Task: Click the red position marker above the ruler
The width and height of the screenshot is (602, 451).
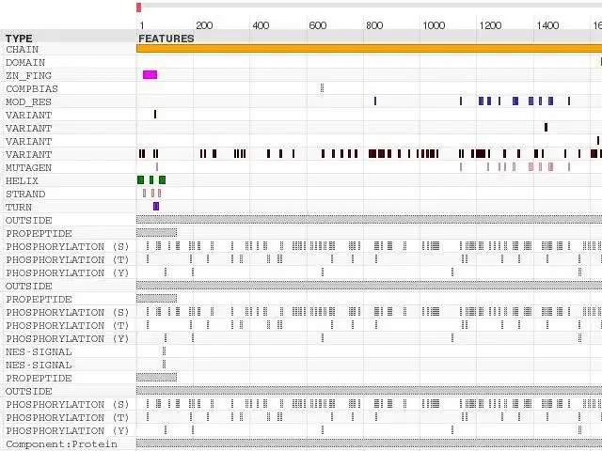Action: click(138, 8)
